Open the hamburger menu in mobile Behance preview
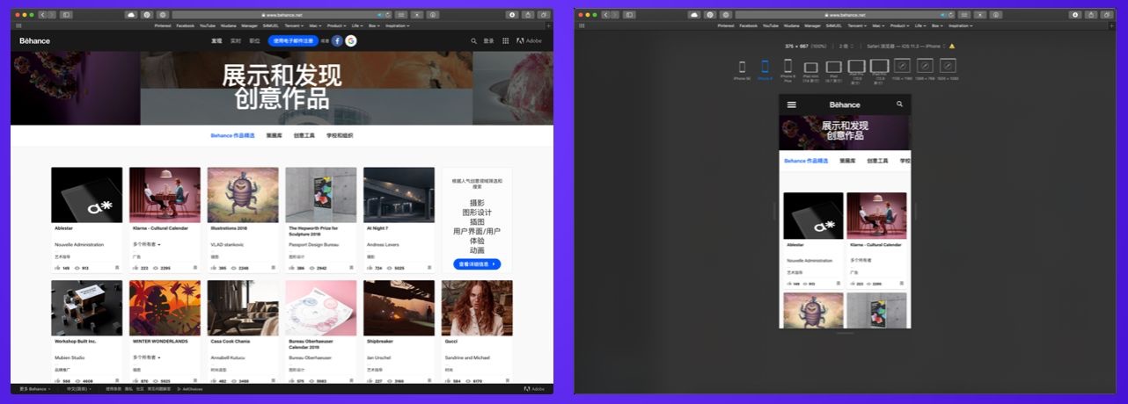1128x404 pixels. coord(791,105)
